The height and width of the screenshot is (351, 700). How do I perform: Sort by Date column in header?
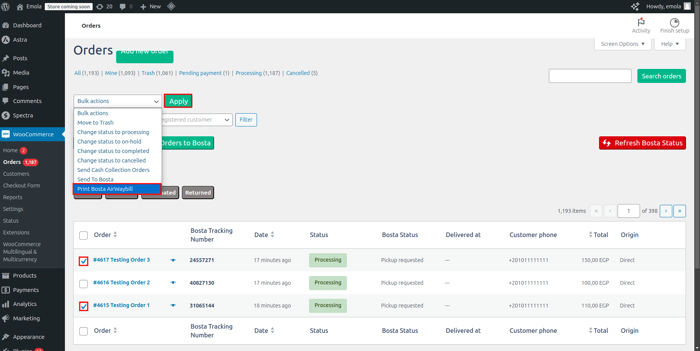pyautogui.click(x=264, y=235)
